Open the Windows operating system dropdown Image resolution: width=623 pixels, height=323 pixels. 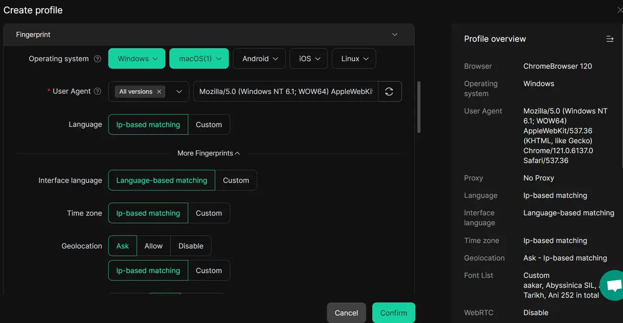137,58
